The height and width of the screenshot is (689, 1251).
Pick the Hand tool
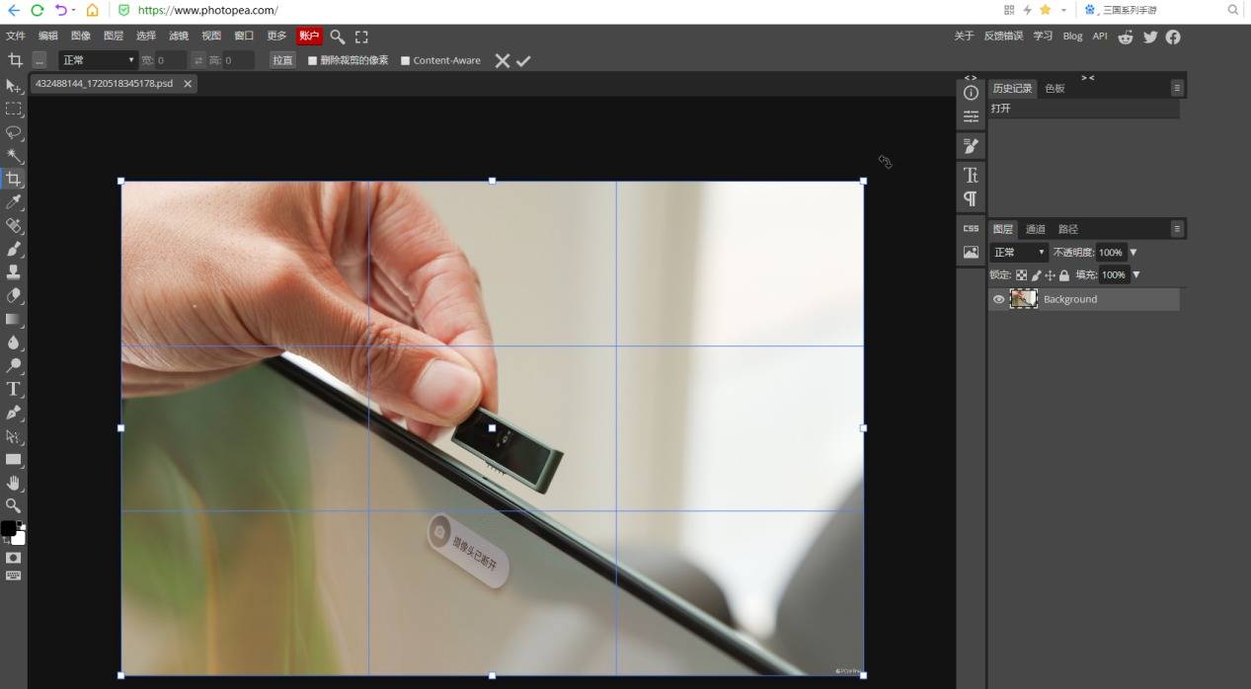(x=14, y=483)
